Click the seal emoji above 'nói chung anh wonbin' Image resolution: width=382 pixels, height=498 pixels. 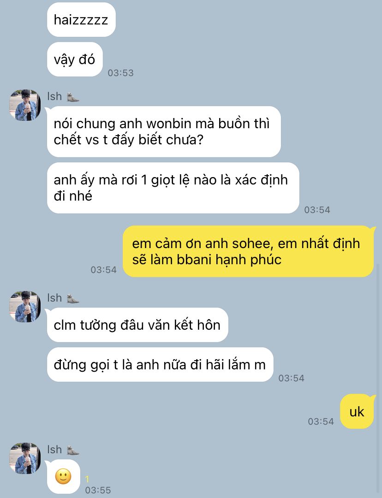[x=73, y=97]
